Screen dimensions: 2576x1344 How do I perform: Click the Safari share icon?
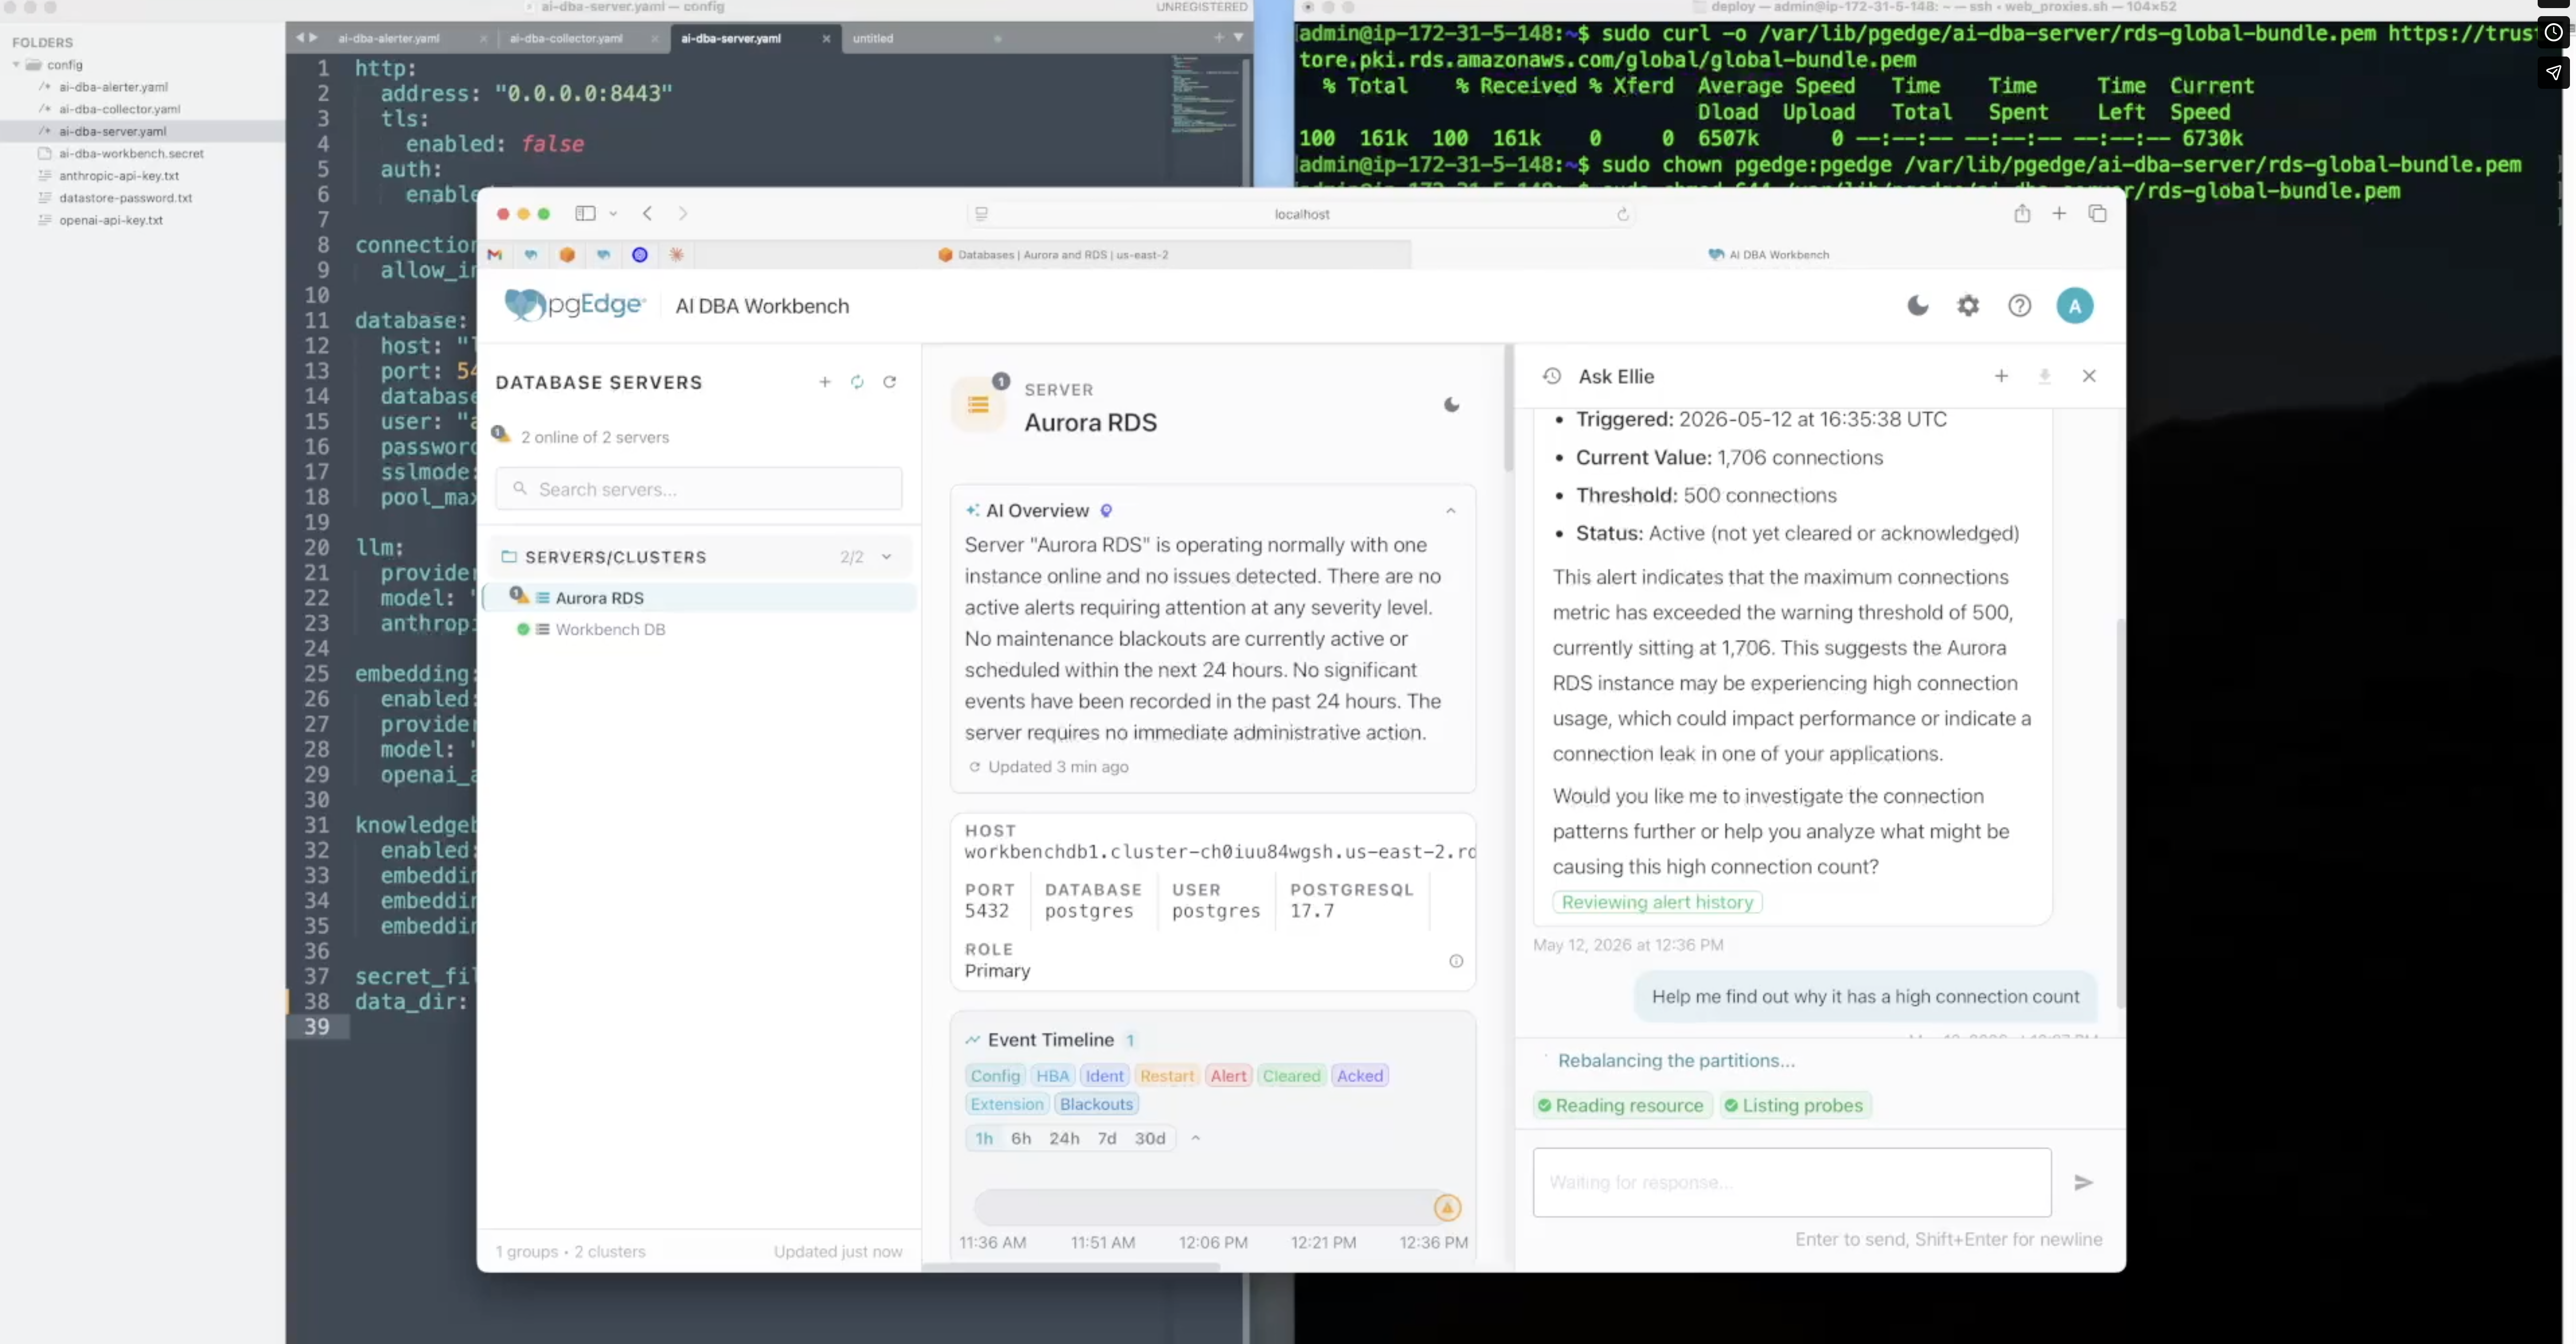(x=2022, y=213)
